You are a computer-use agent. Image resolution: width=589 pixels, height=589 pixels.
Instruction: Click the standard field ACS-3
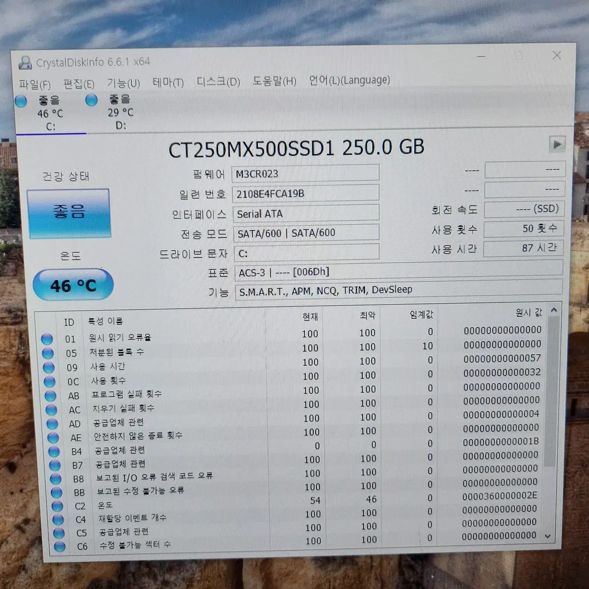(399, 271)
